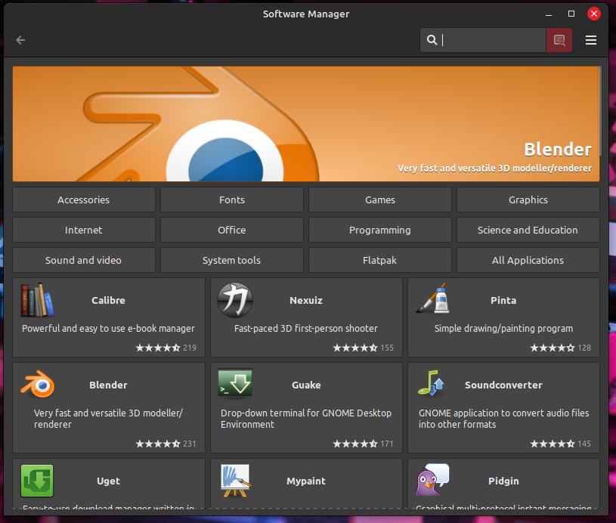
Task: Click 'Simple drawing/painting program' description
Action: [503, 329]
